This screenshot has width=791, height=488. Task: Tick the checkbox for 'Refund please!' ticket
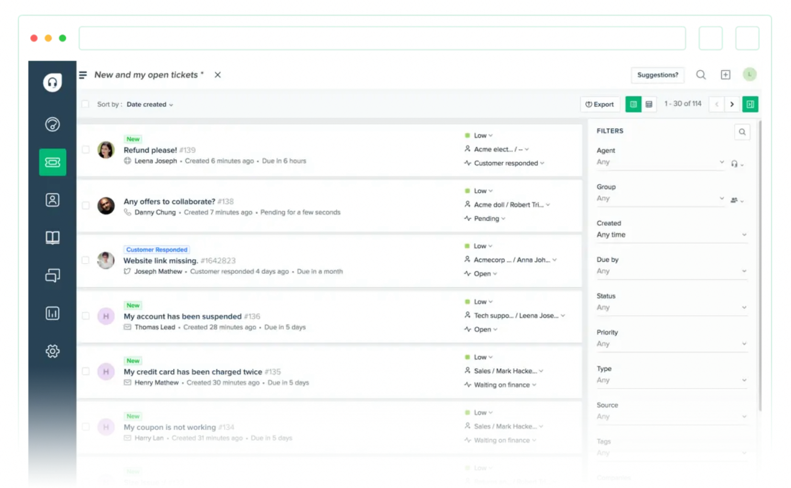coord(85,150)
